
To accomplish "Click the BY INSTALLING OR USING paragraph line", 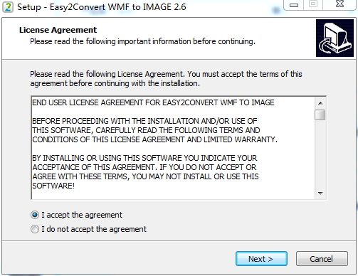I will tap(144, 158).
